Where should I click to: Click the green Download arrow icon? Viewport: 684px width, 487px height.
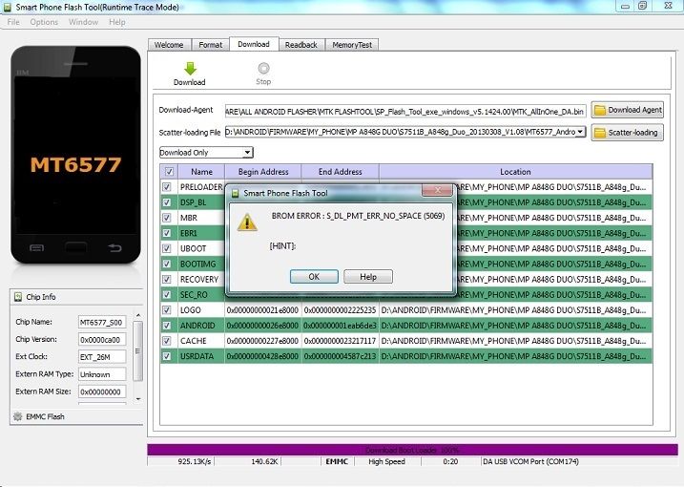190,69
